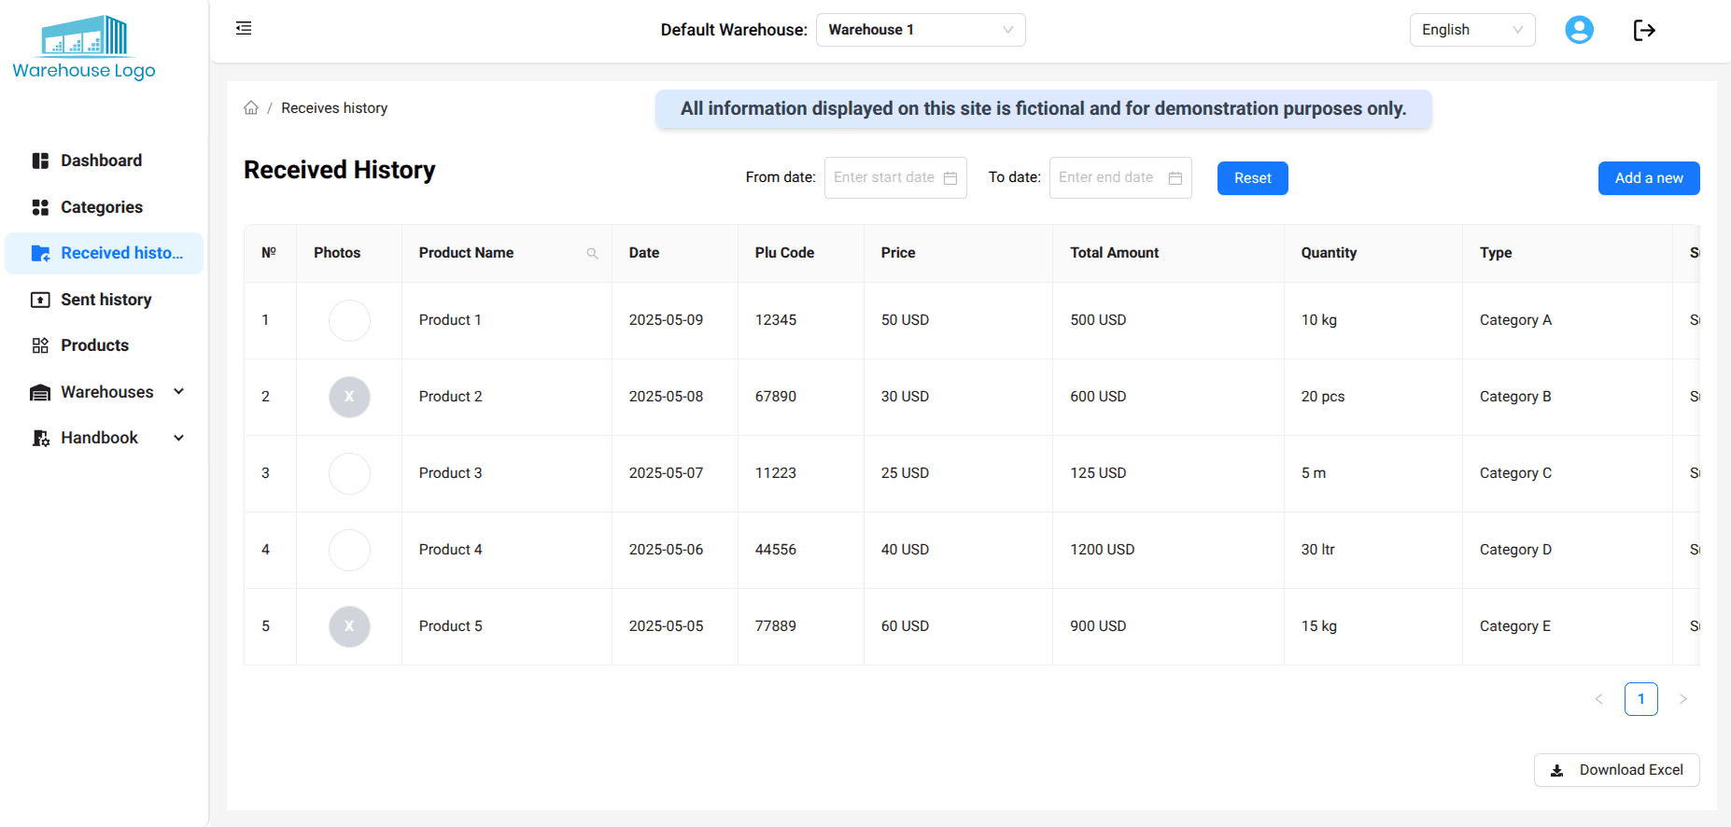Focus the Enter end date field
1731x827 pixels.
[x=1120, y=178]
